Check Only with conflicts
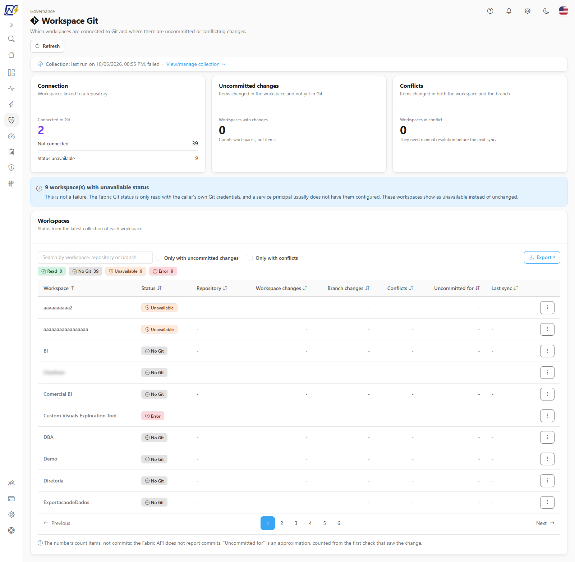575x562 pixels. coord(250,258)
